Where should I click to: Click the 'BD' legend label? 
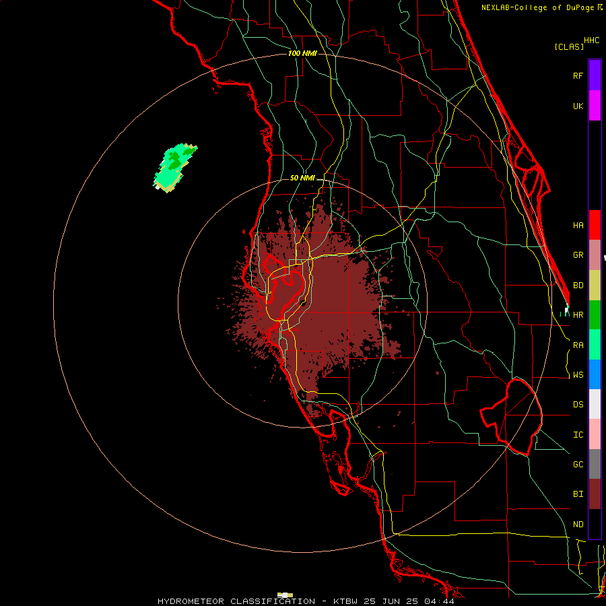pos(578,285)
